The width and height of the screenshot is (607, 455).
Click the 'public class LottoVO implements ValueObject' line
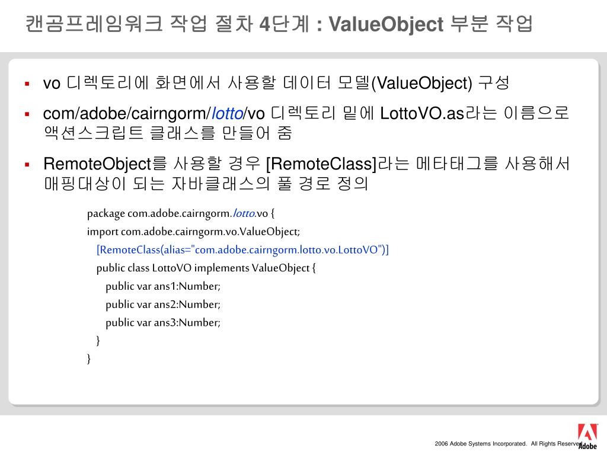click(x=206, y=268)
